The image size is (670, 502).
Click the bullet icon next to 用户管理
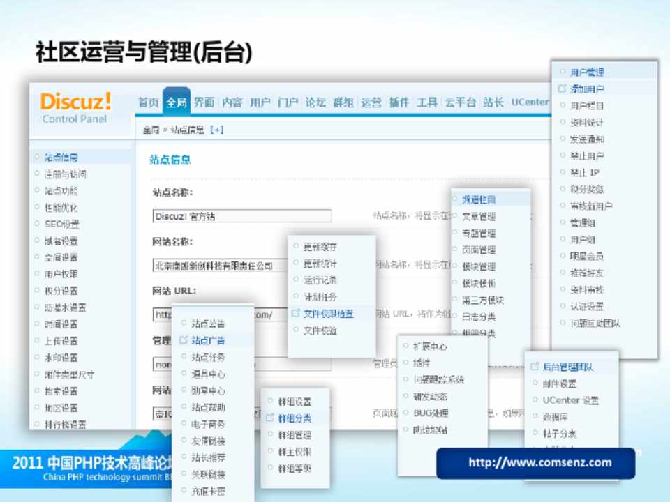(563, 72)
